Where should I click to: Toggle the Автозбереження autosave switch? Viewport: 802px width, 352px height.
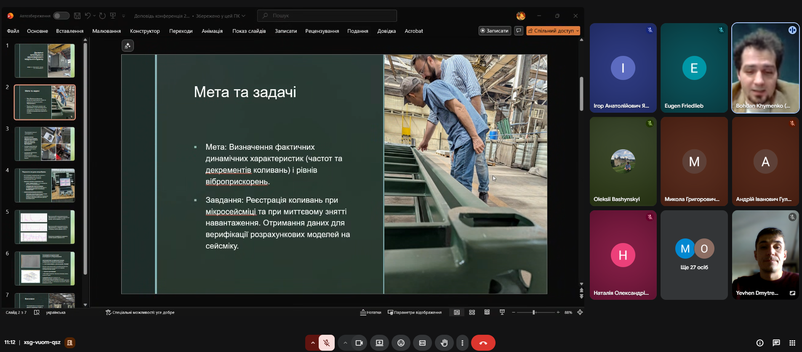(x=61, y=16)
